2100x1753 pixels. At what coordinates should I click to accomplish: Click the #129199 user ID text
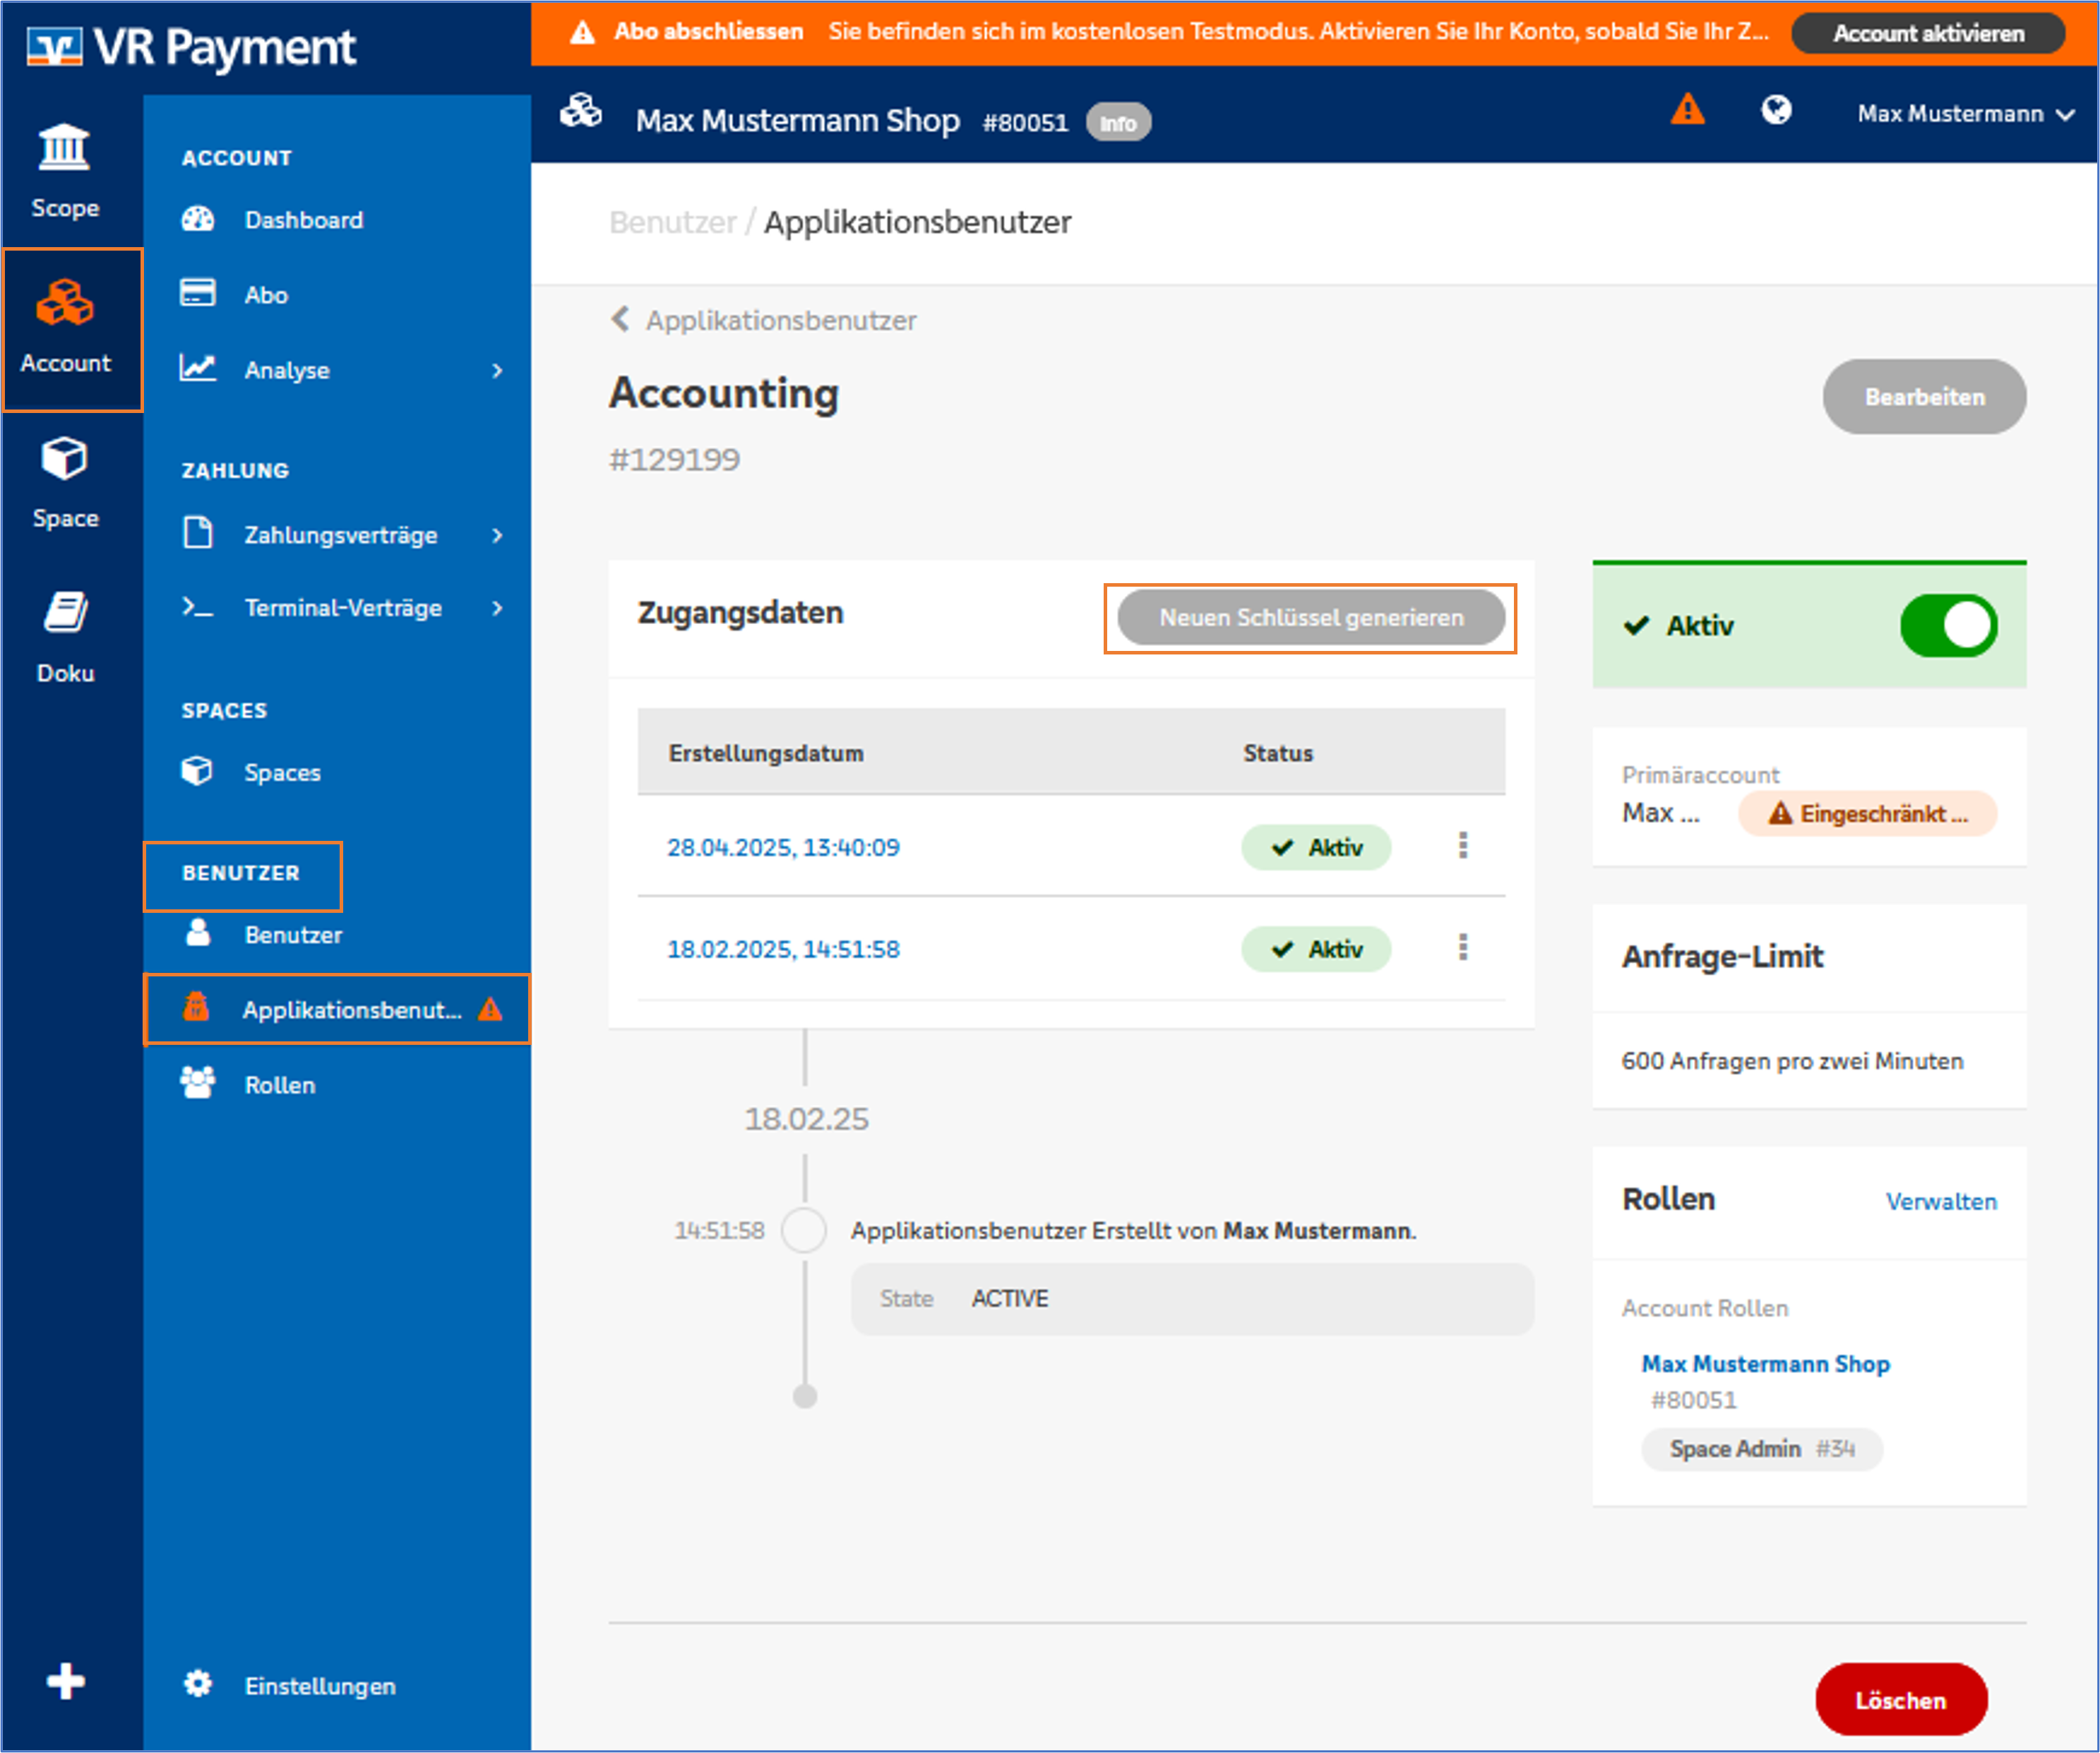[x=675, y=460]
